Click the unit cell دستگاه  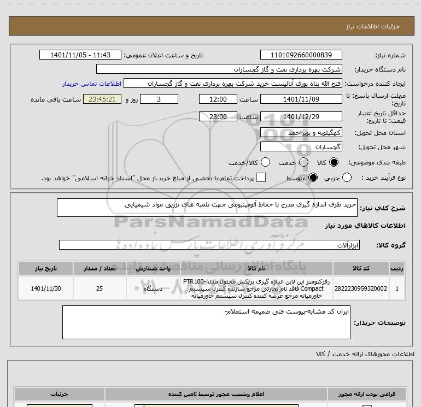pyautogui.click(x=153, y=288)
